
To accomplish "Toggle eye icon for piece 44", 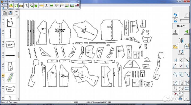I will click(x=3, y=89).
